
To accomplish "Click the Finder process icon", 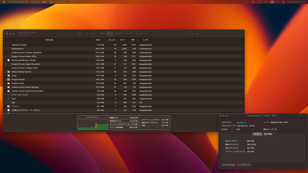I will [x=8, y=76].
